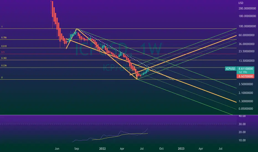Click the 1d 19h countdown label

point(243,72)
